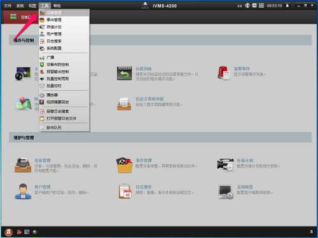318x238 pixels.
Task: Open the Log Search calendar icon
Action: coord(125,192)
